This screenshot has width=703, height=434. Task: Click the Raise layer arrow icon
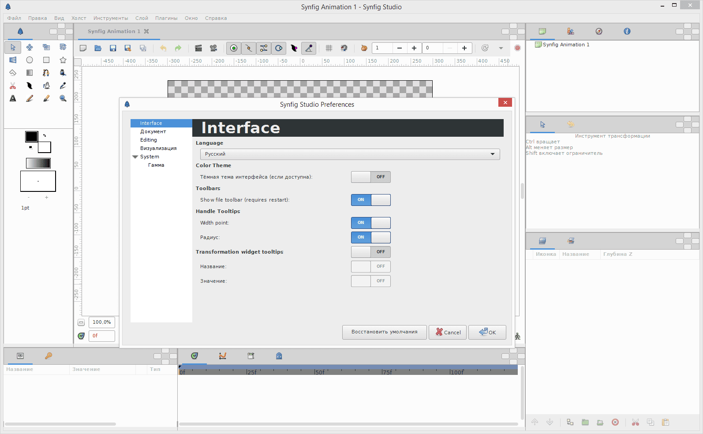(x=535, y=422)
